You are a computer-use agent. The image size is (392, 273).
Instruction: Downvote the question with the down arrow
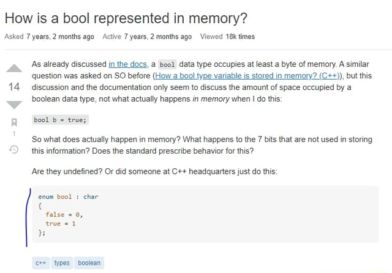(x=14, y=105)
